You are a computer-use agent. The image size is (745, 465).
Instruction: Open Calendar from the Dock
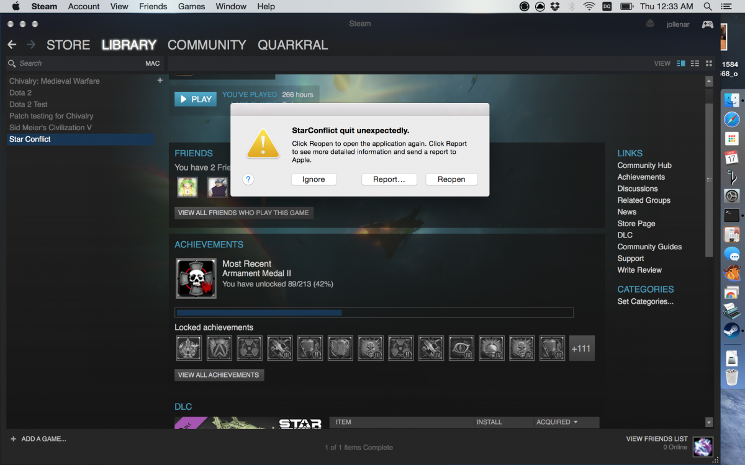click(x=732, y=157)
